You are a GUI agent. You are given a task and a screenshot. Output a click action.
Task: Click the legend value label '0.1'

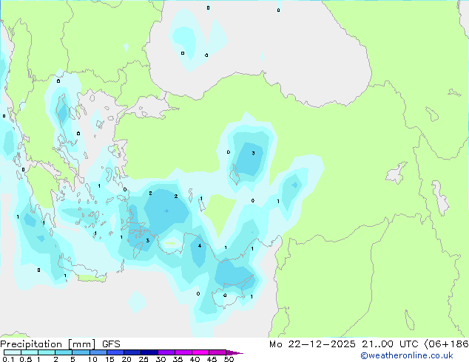pos(8,359)
